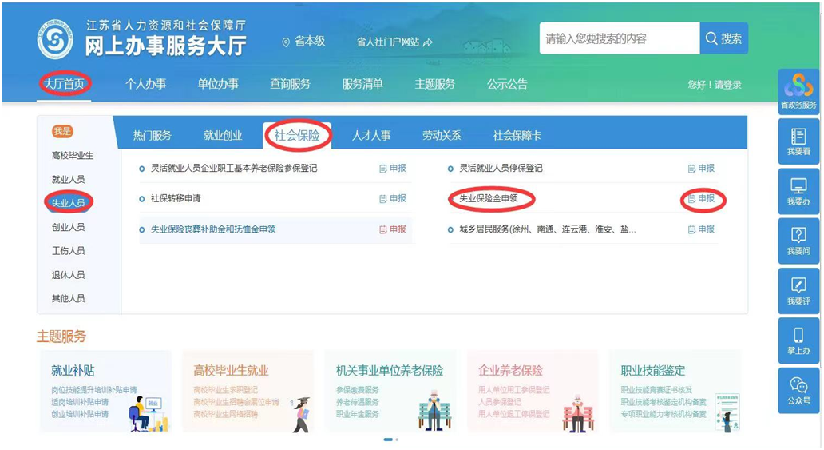This screenshot has width=824, height=450.
Task: Switch to the 就业创业 tab
Action: tap(223, 135)
